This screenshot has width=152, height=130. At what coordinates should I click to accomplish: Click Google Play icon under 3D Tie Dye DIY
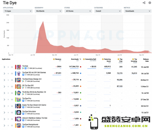click(23, 88)
